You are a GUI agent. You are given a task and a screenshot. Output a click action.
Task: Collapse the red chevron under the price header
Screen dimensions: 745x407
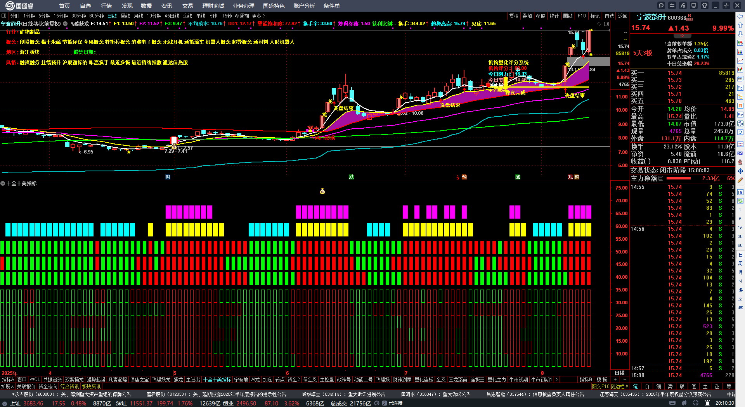(x=682, y=36)
